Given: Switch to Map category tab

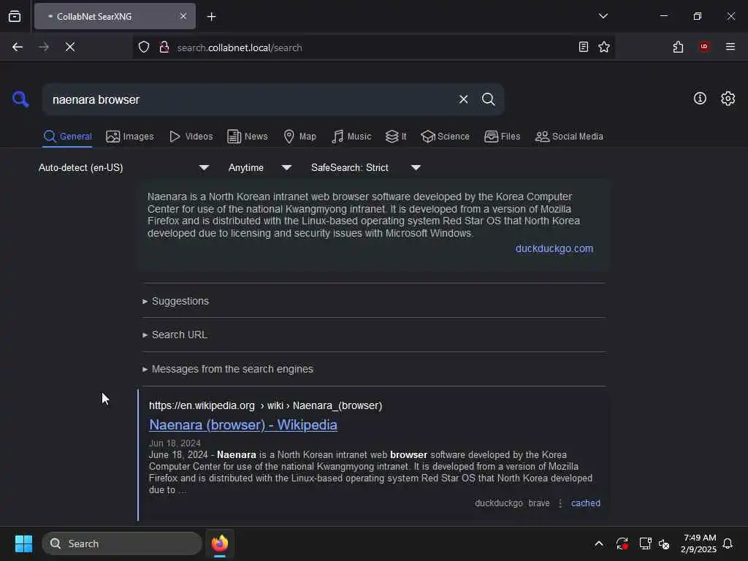Looking at the screenshot, I should coord(300,137).
